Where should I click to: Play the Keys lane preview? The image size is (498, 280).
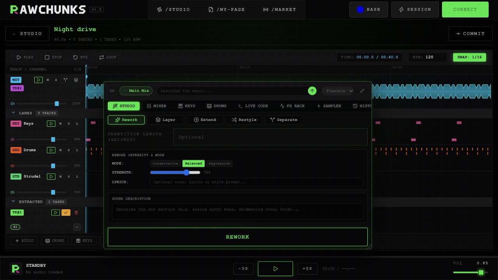(x=51, y=124)
